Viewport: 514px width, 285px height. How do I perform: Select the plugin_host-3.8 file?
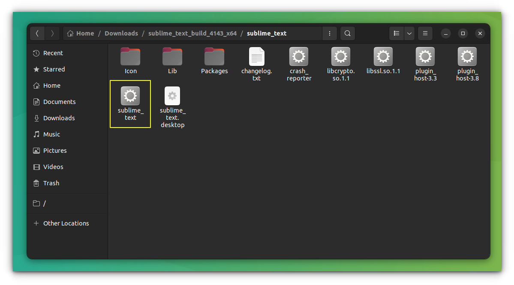point(467,65)
